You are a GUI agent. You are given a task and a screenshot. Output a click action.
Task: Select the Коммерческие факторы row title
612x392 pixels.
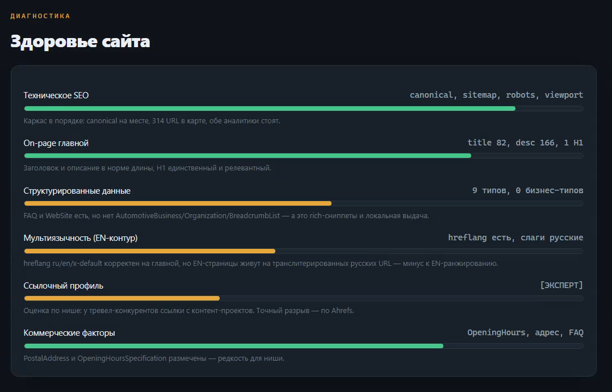[69, 333]
